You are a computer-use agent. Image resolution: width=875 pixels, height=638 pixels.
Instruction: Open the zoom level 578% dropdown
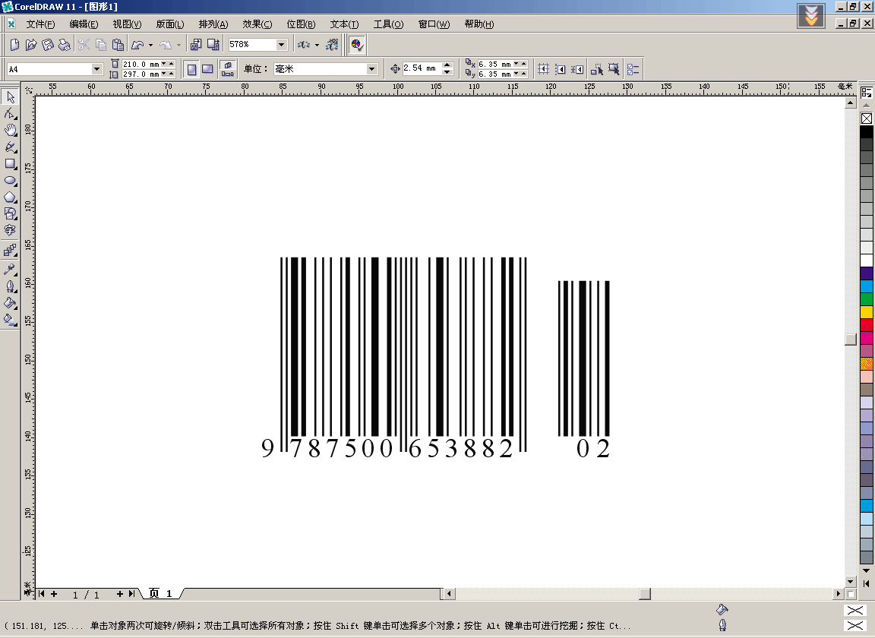tap(281, 45)
